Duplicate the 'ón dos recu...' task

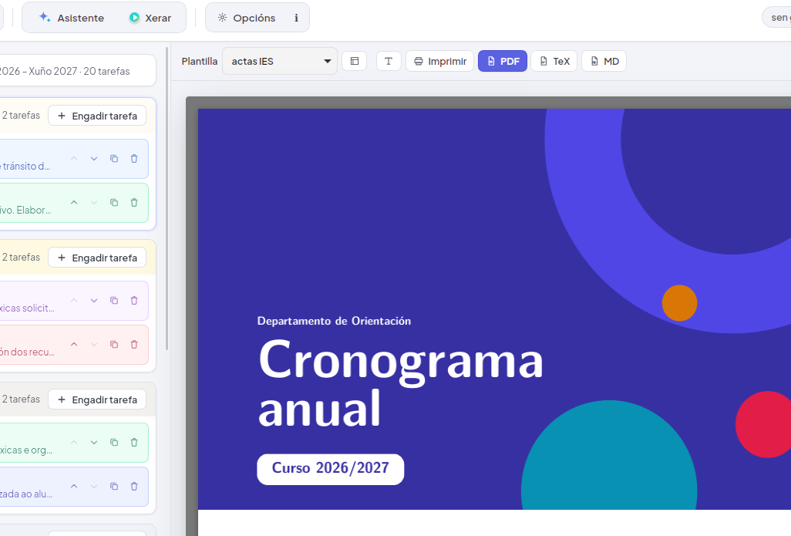point(114,344)
